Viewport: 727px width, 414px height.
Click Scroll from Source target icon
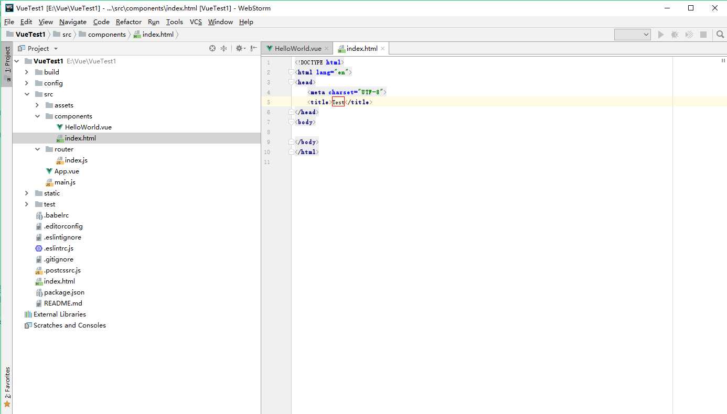[212, 48]
